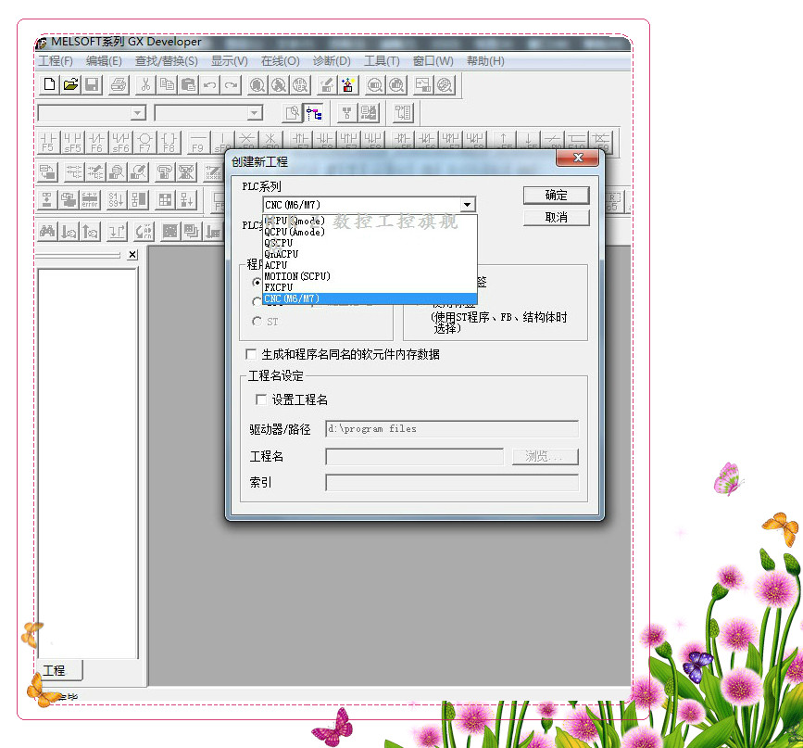803x748 pixels.
Task: Click the 索引 input field
Action: (x=452, y=482)
